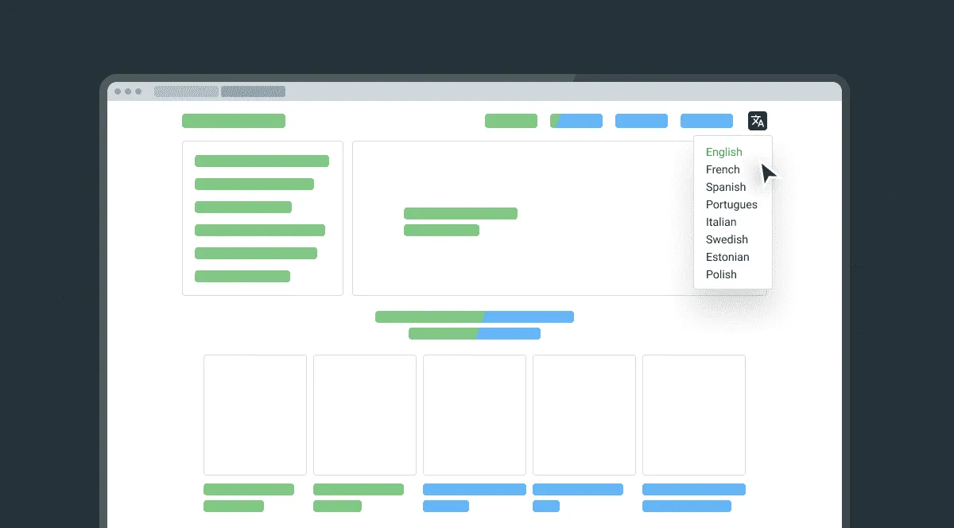Switch to the second browser tab

point(253,91)
